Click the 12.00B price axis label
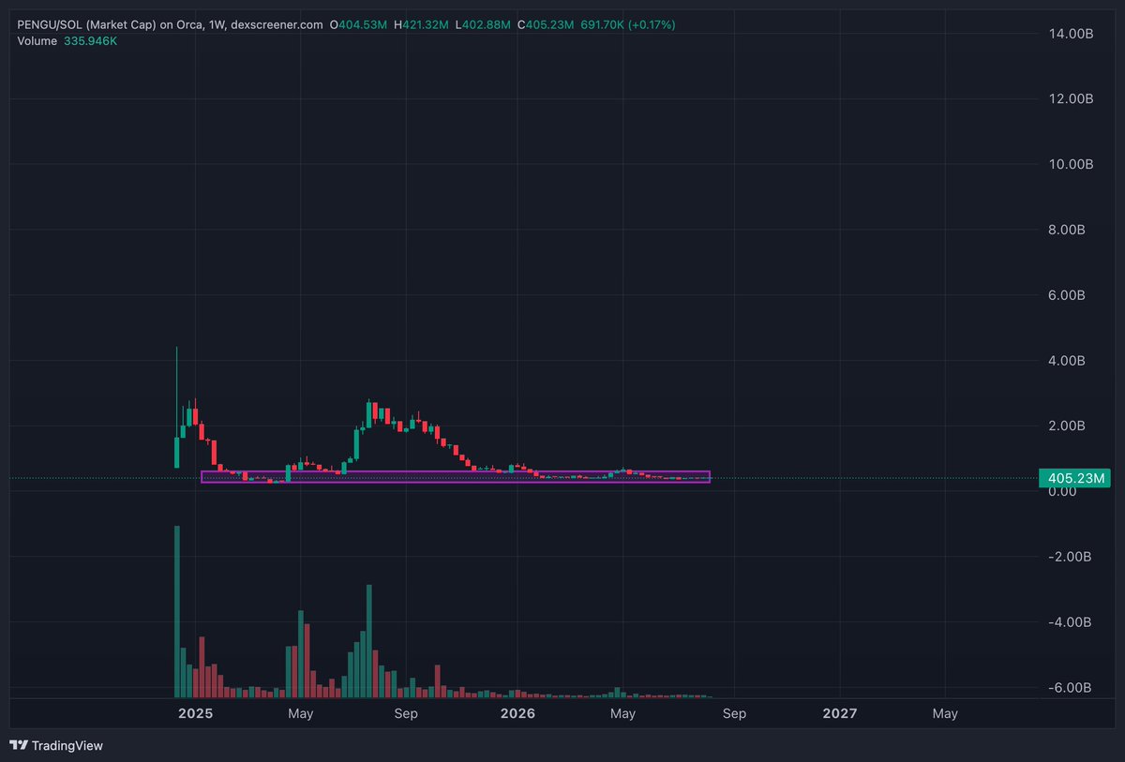This screenshot has height=762, width=1125. pos(1070,99)
